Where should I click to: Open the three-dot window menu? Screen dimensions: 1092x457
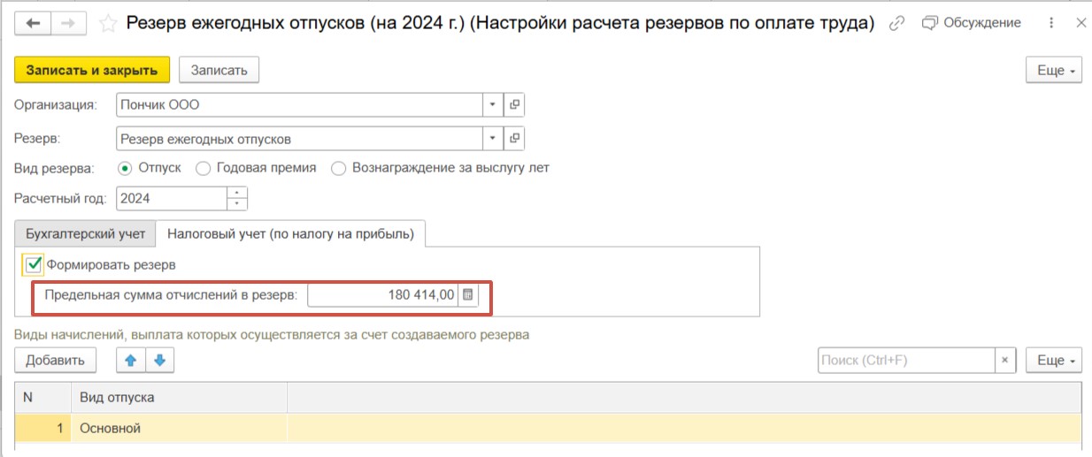[1050, 24]
